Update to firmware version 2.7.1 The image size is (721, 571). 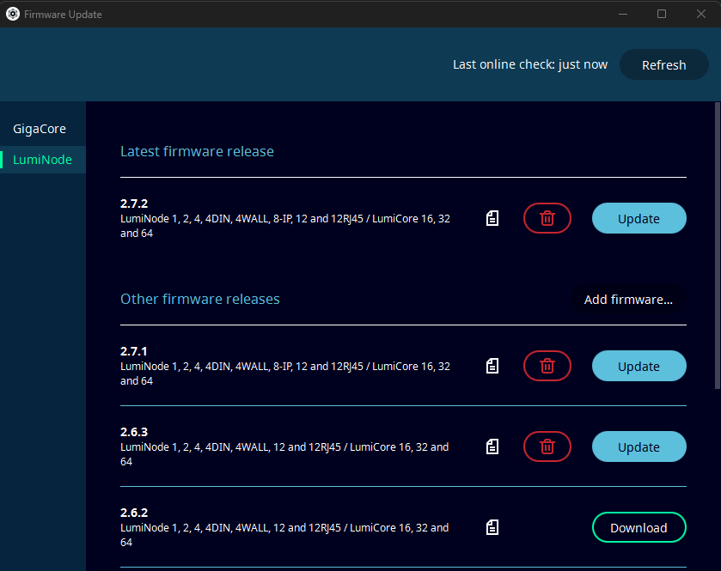(x=639, y=366)
